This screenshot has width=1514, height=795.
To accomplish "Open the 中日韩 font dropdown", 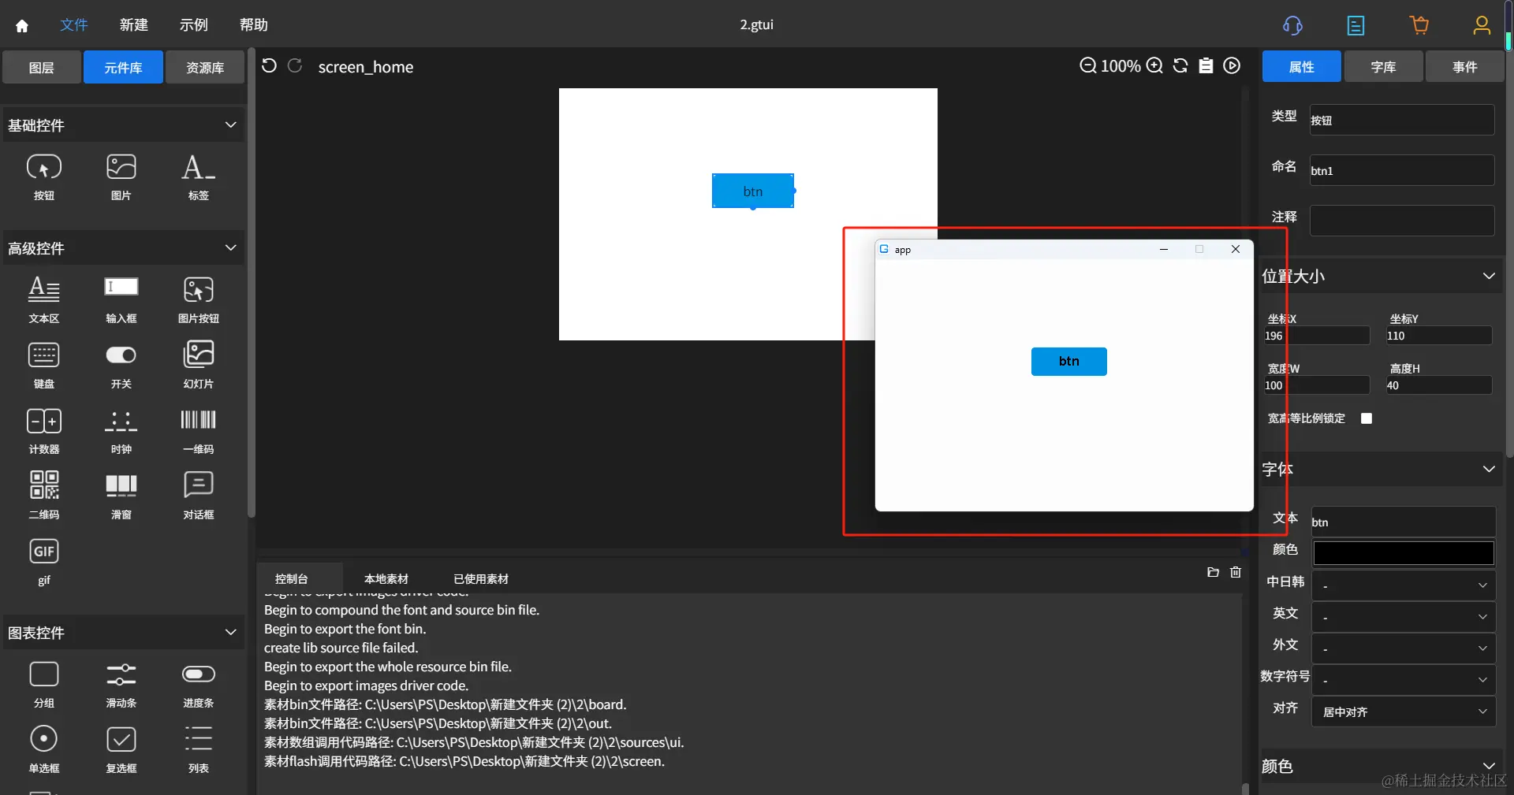I will (x=1404, y=585).
